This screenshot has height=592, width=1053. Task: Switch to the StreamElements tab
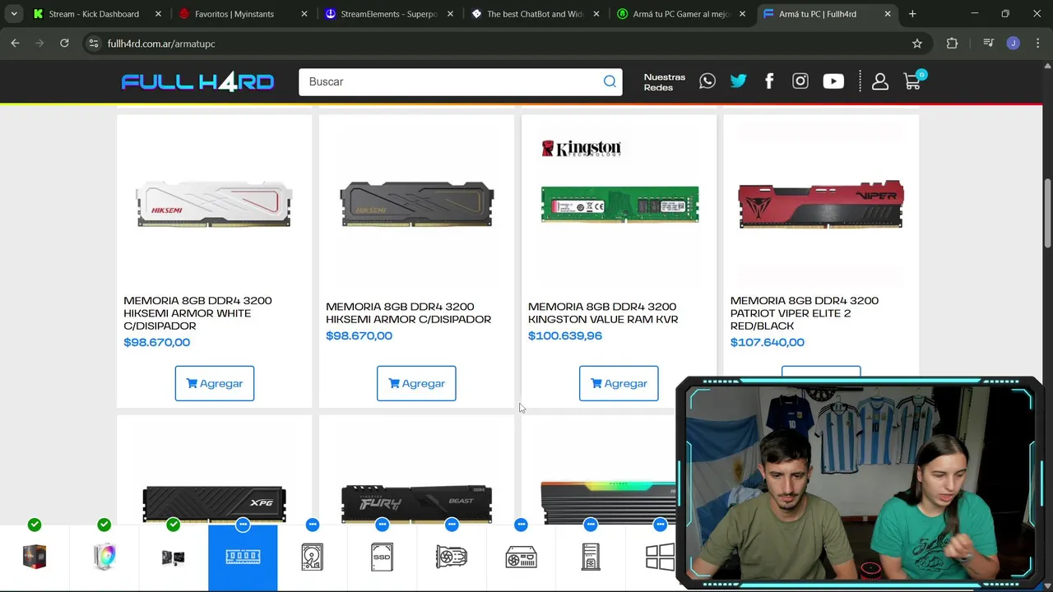pyautogui.click(x=389, y=14)
